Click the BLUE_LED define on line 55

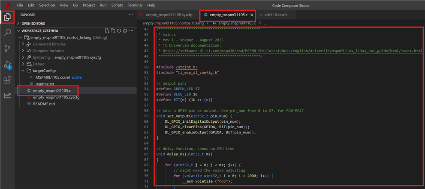[x=183, y=94]
